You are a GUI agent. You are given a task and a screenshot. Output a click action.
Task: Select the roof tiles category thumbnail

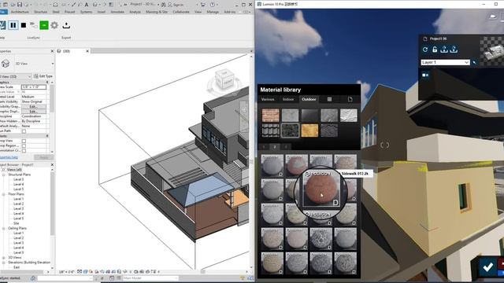(271, 130)
